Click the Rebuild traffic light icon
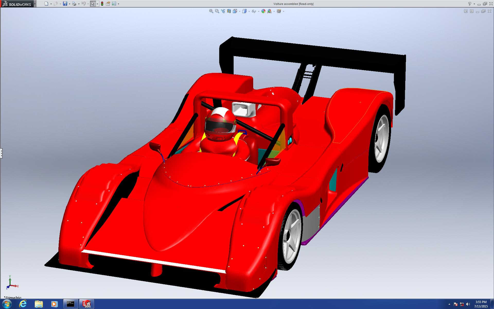The image size is (494, 309). [x=102, y=4]
